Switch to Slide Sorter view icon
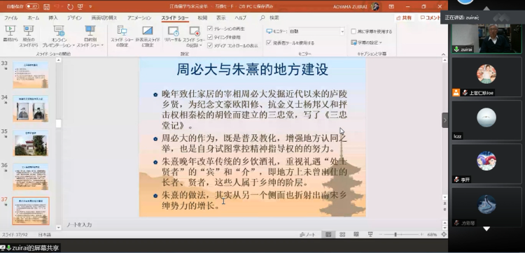This screenshot has height=253, width=525. (342, 235)
